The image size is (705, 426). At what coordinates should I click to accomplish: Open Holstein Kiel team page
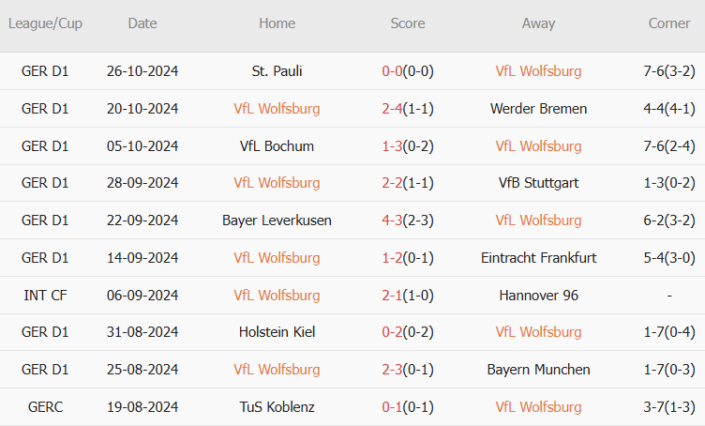pos(277,332)
